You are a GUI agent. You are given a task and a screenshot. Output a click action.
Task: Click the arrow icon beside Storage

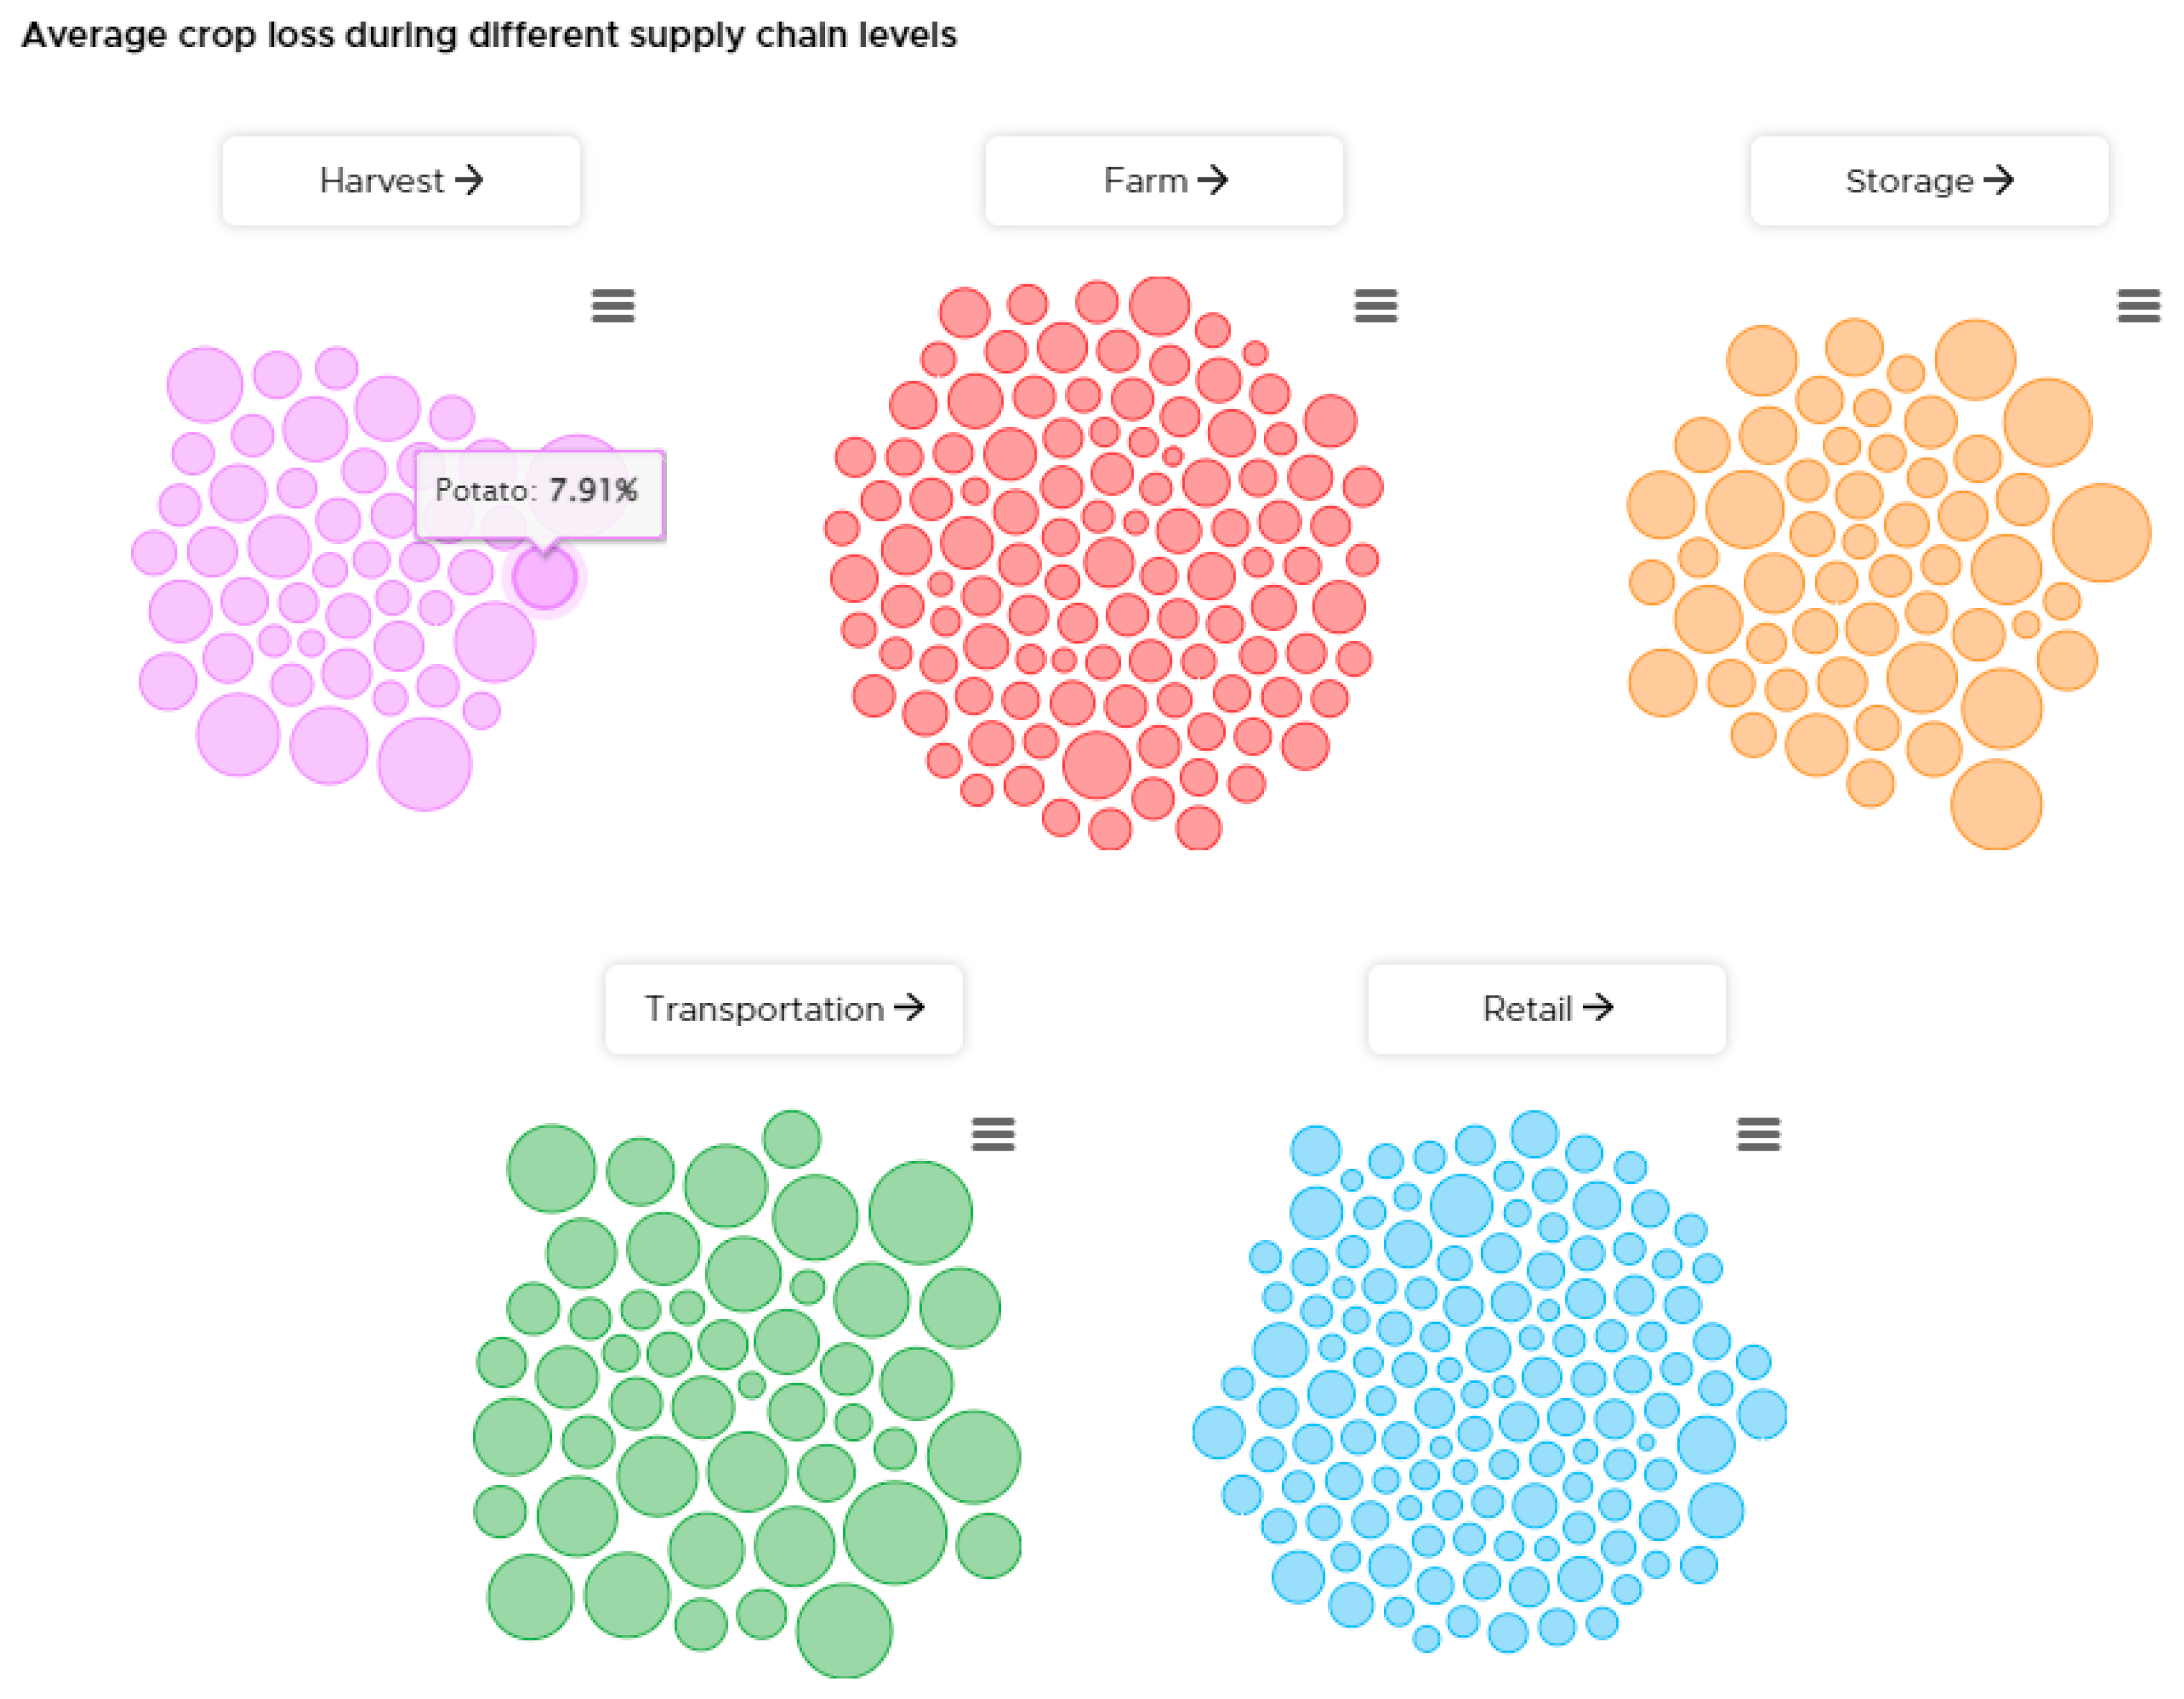pyautogui.click(x=1998, y=180)
